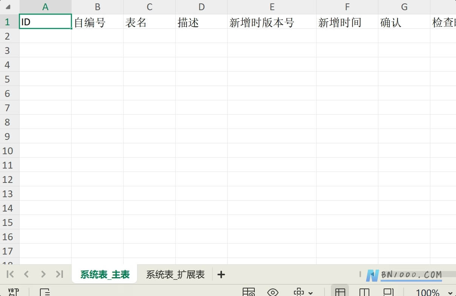Select the ID cell in A1
456x296 pixels.
[45, 21]
